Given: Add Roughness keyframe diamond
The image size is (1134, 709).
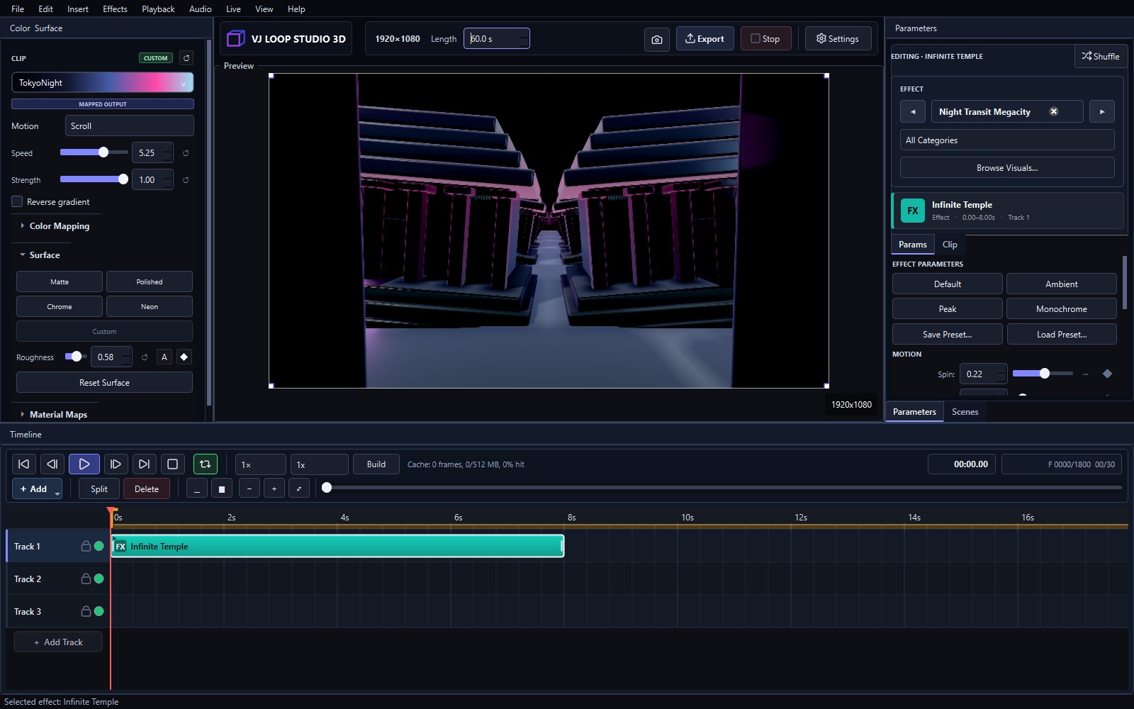Looking at the screenshot, I should [184, 357].
